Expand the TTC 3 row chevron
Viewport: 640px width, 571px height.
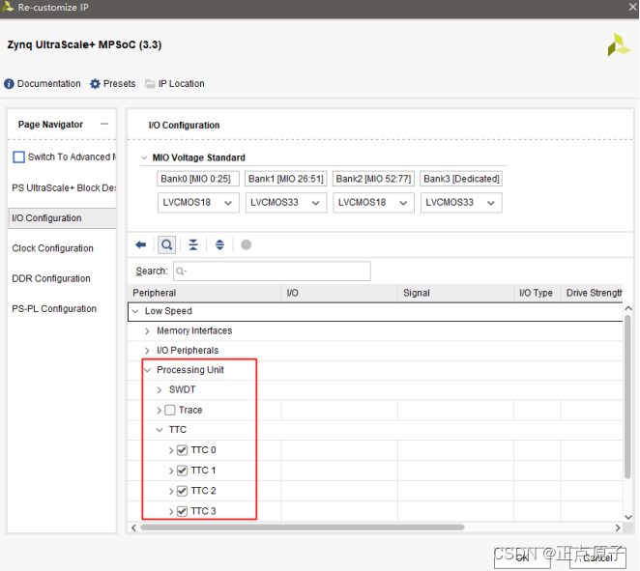click(x=171, y=511)
